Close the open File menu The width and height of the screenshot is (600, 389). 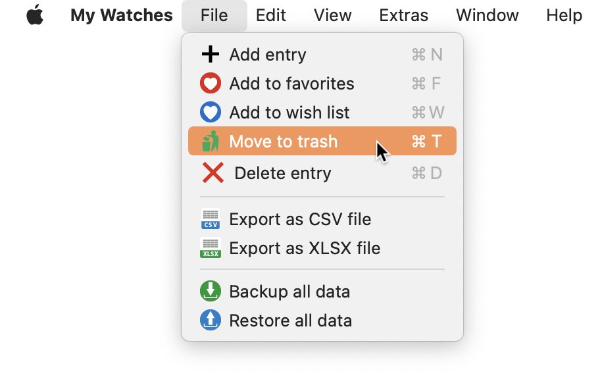(214, 15)
